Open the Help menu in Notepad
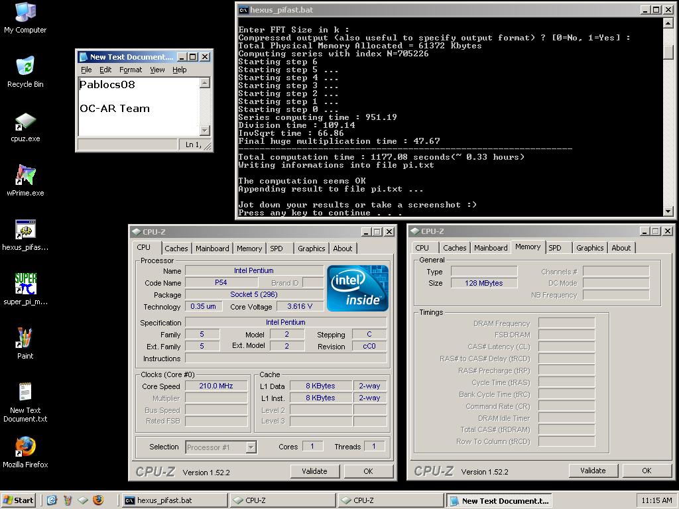679x509 pixels. (x=179, y=70)
